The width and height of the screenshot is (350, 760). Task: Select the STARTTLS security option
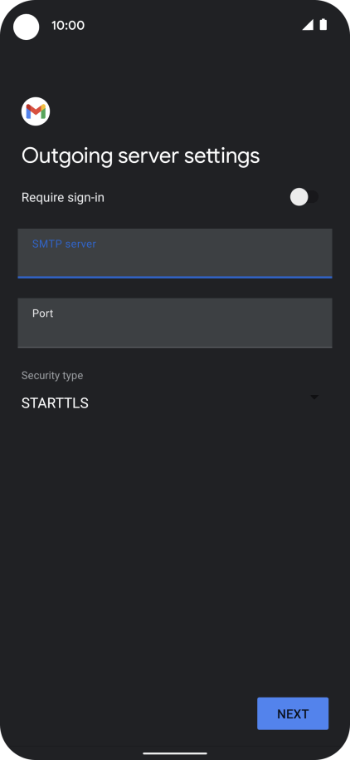pos(55,403)
